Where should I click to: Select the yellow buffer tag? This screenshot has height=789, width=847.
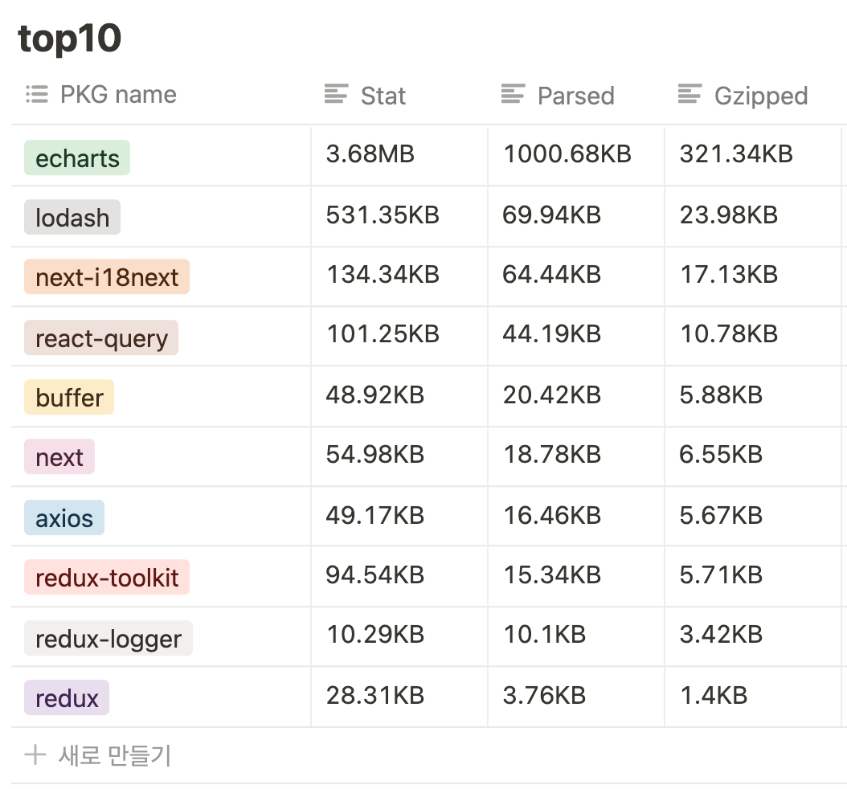[69, 398]
